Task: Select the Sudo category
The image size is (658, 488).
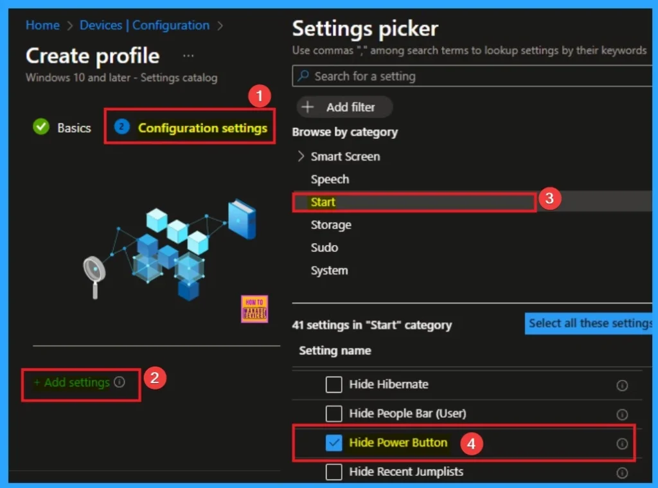Action: tap(324, 248)
